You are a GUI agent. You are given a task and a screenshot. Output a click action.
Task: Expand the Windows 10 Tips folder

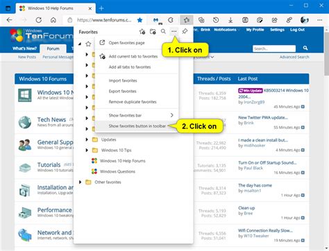click(x=87, y=150)
